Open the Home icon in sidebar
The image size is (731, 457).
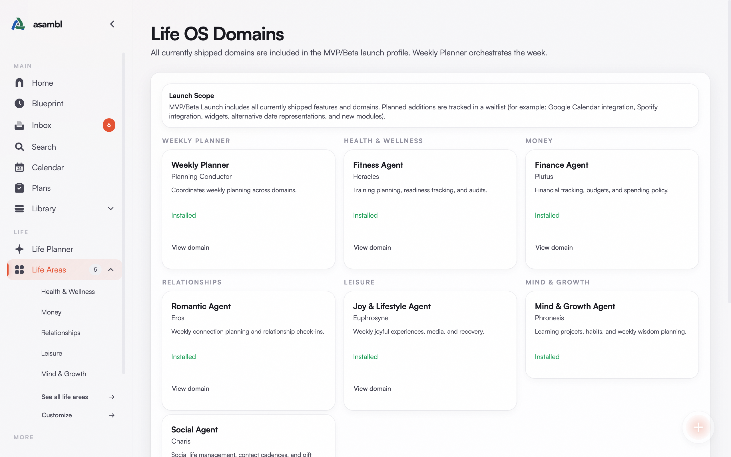(19, 83)
